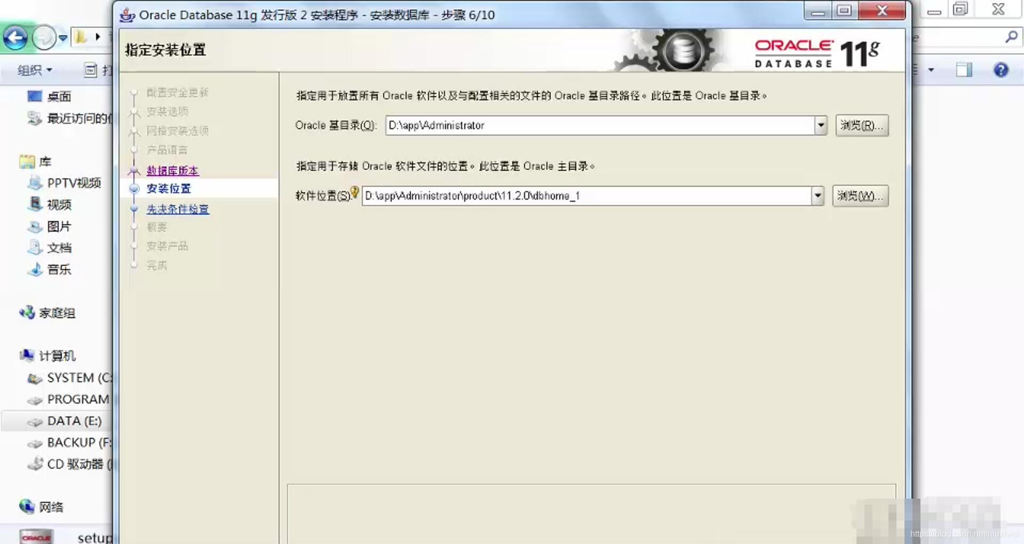Minimize the Oracle installer window
1024x544 pixels.
pos(817,11)
